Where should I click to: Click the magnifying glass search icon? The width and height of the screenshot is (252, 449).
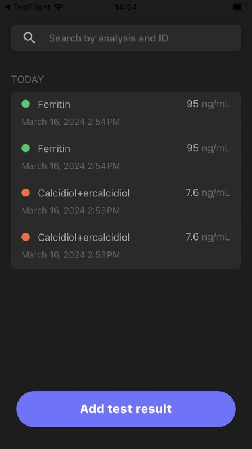coord(29,38)
